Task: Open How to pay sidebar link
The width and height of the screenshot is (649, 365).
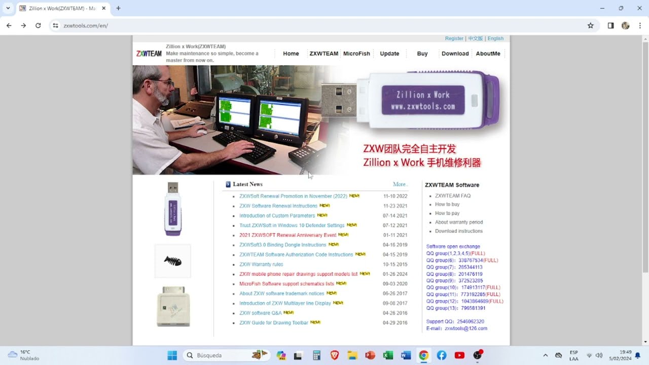Action: [447, 213]
